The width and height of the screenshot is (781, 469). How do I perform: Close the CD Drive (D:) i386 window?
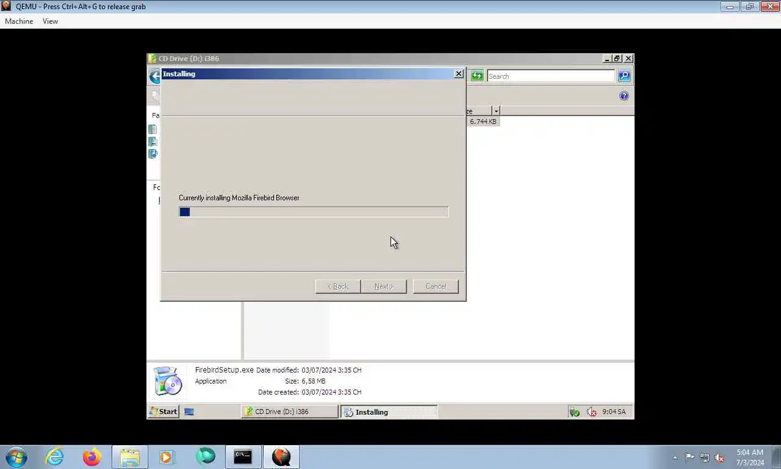pyautogui.click(x=628, y=59)
